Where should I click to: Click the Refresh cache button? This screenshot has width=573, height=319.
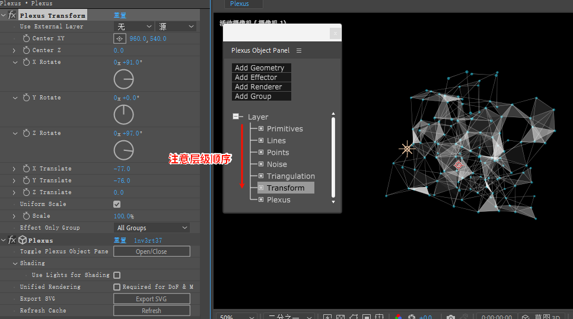152,310
